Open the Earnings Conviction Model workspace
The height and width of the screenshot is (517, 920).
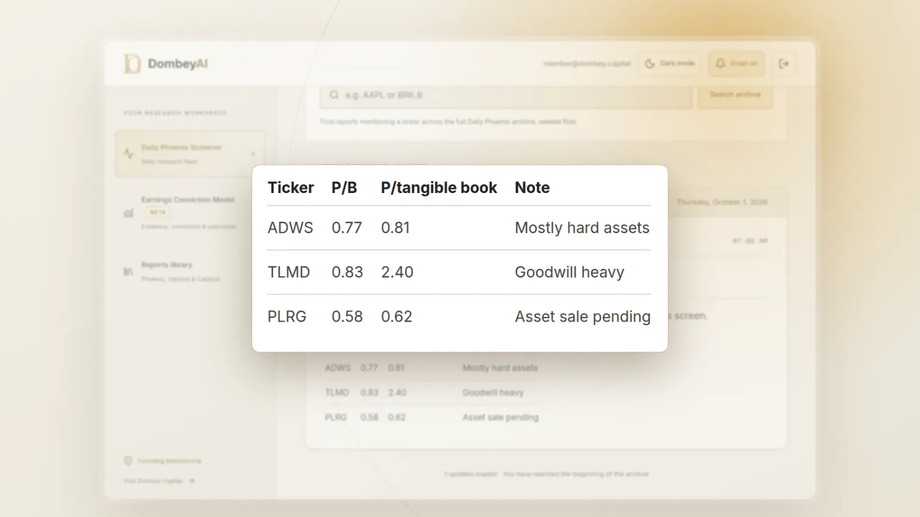[190, 213]
